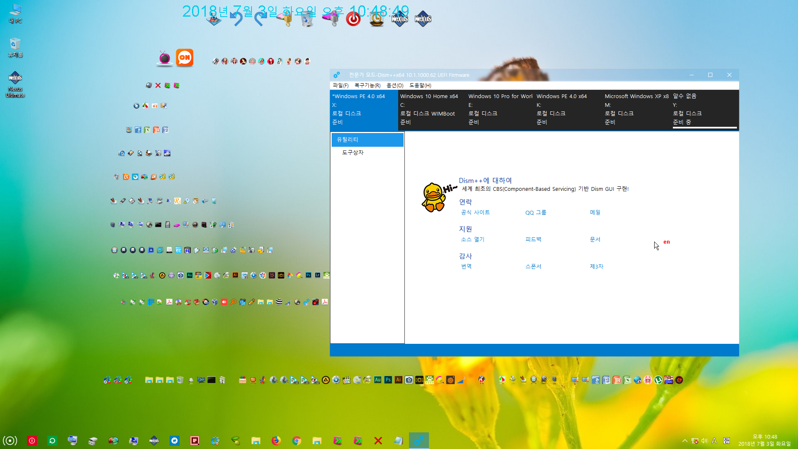Launch Adobe Audition from the bottom dock
798x449 pixels.
(x=378, y=380)
